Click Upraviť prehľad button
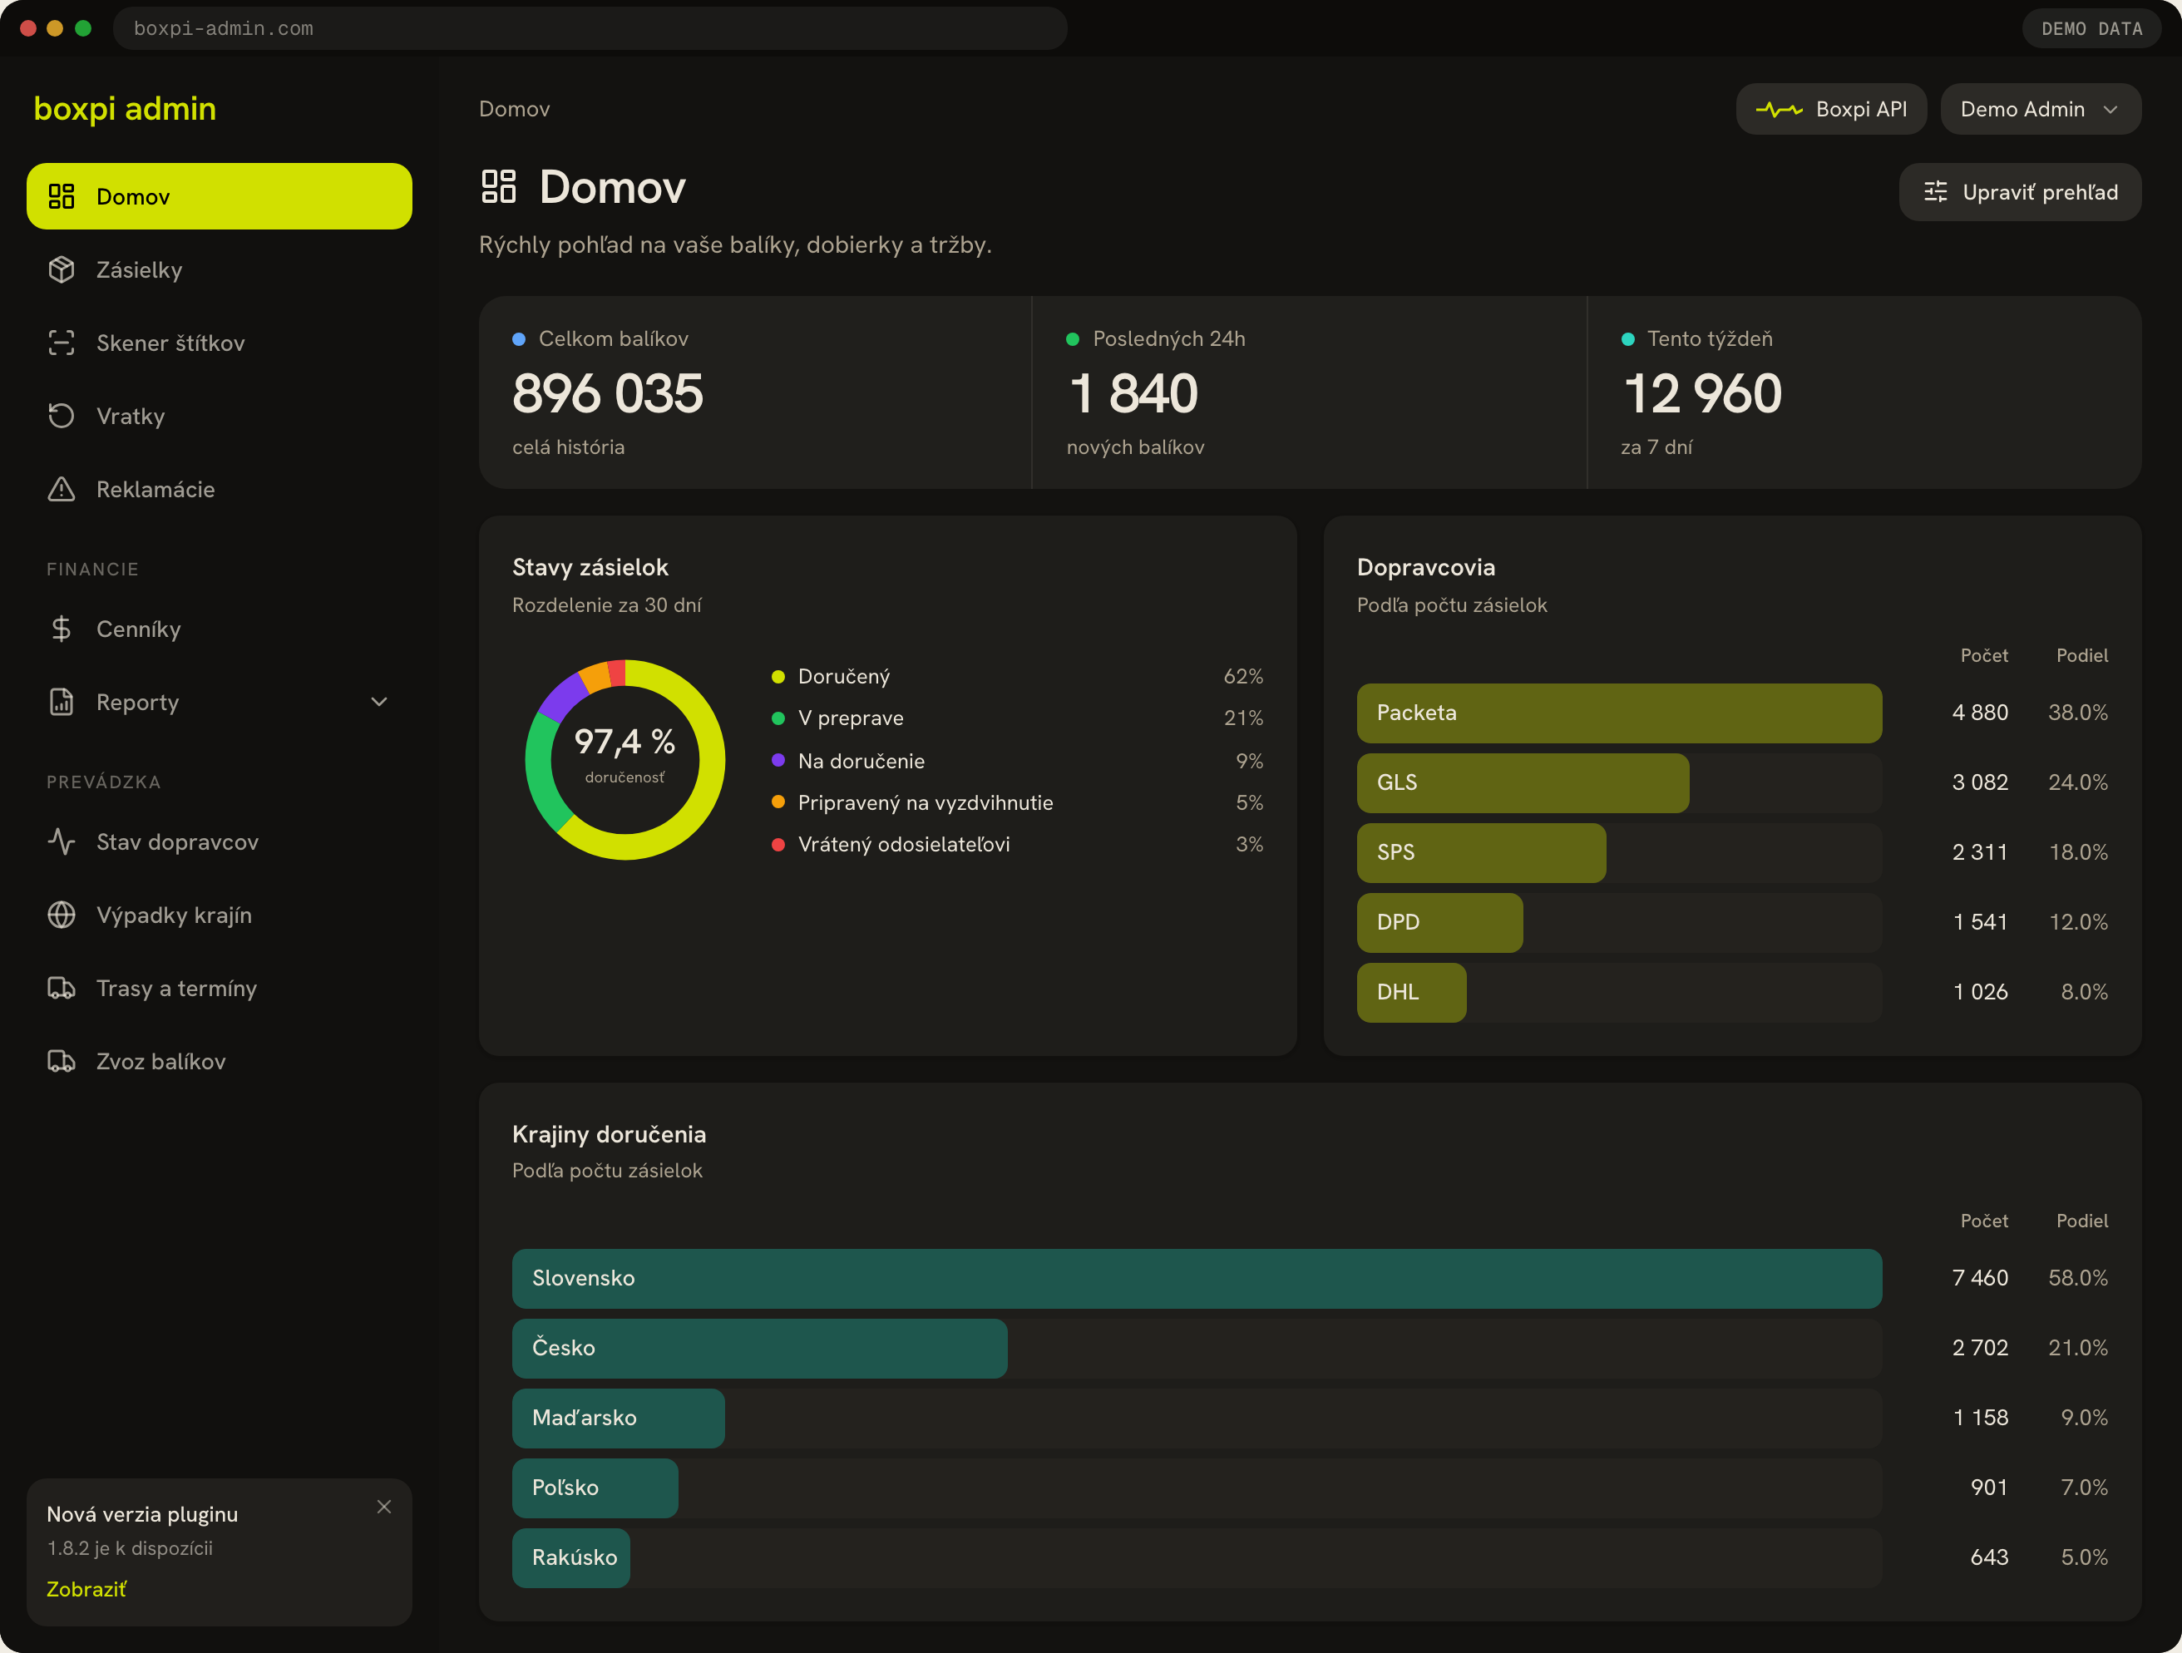Screen dimensions: 2182x1653 point(2019,191)
